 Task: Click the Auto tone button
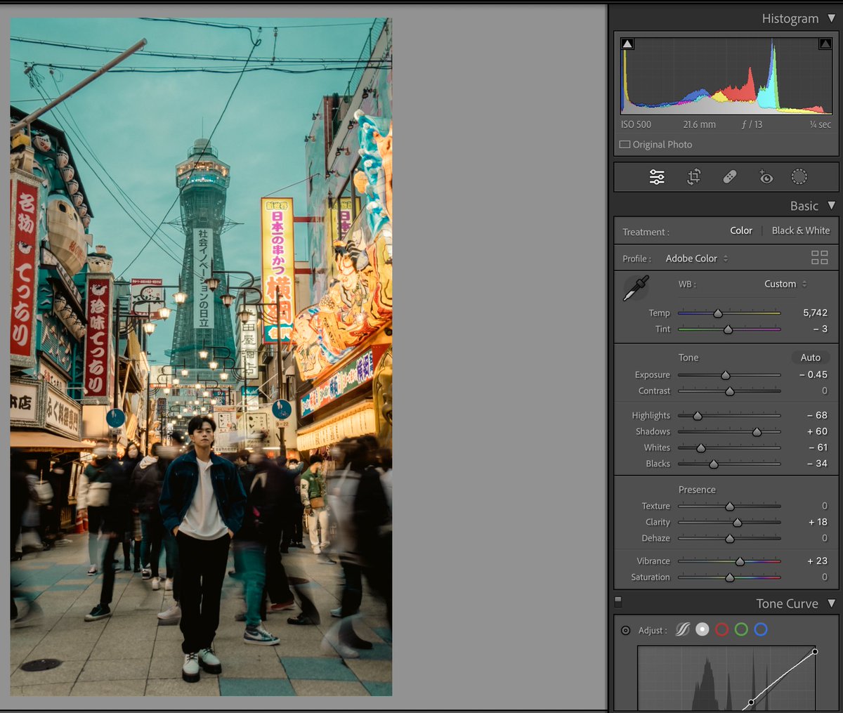click(x=810, y=358)
